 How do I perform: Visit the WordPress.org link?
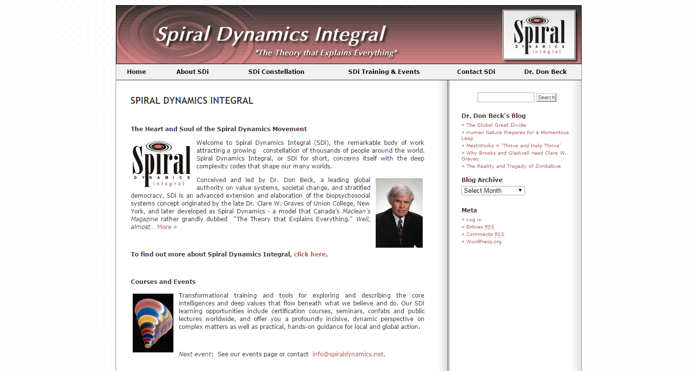click(484, 242)
